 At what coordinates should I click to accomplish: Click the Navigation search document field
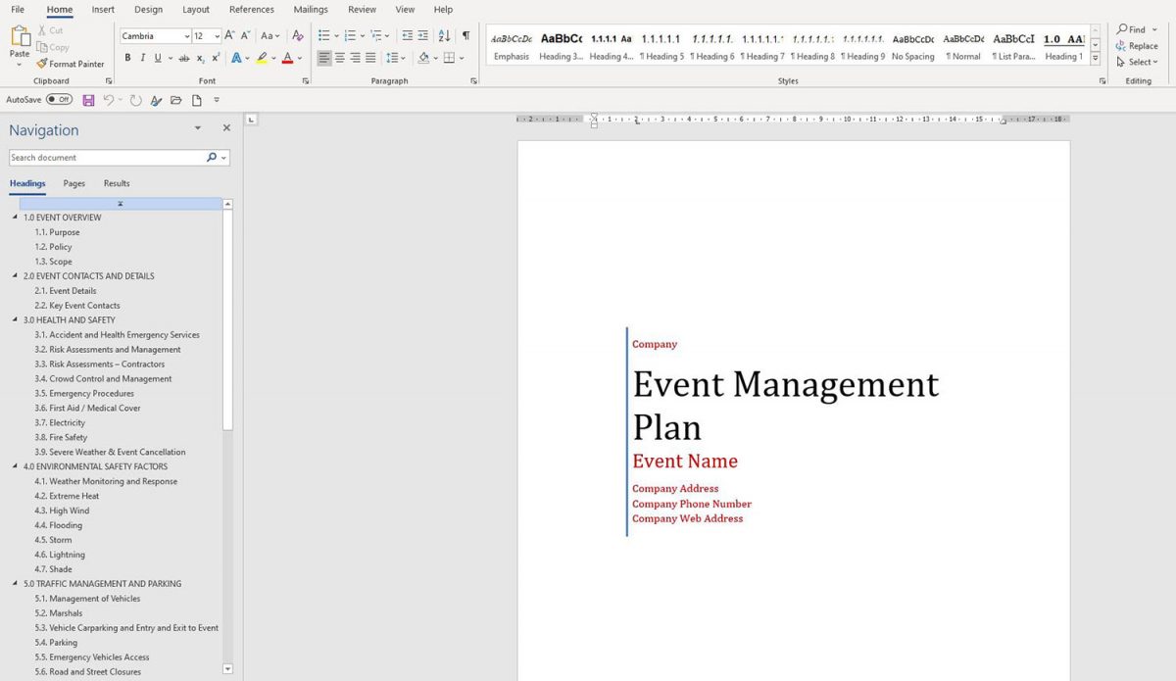108,157
